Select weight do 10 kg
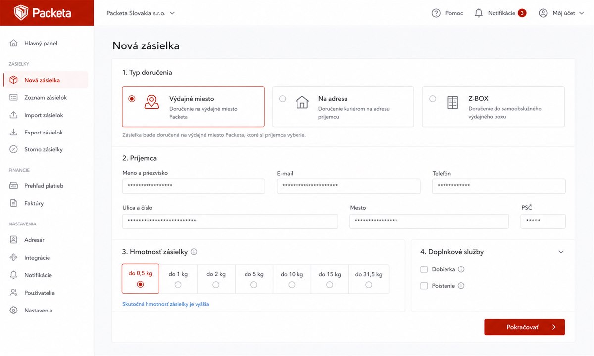 click(292, 279)
